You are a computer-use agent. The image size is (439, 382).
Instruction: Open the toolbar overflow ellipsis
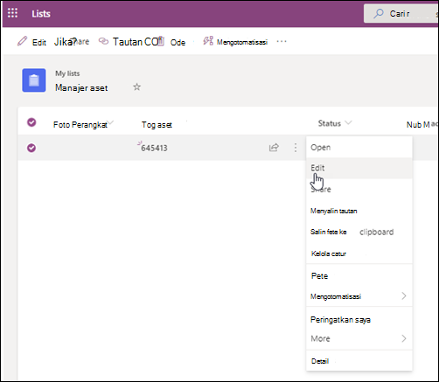point(282,42)
